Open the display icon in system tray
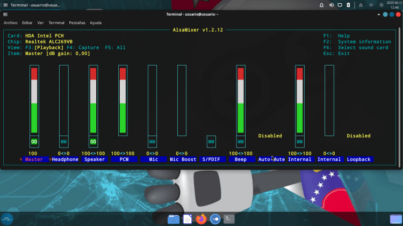Screen dimensions: 403x226 [340, 5]
